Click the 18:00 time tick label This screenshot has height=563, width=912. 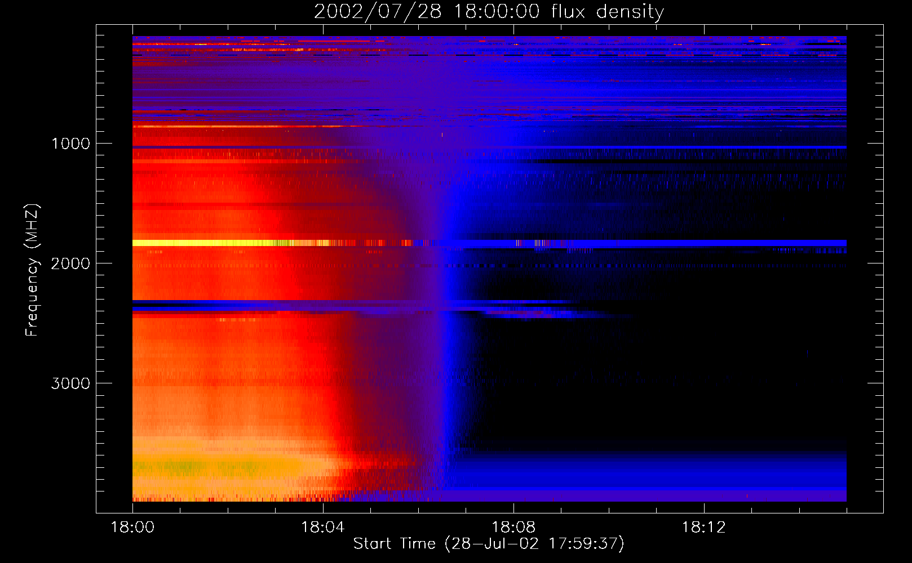pyautogui.click(x=132, y=528)
